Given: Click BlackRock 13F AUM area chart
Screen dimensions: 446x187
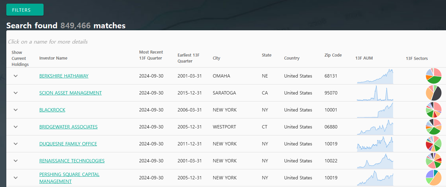Looking at the screenshot, I should [375, 110].
